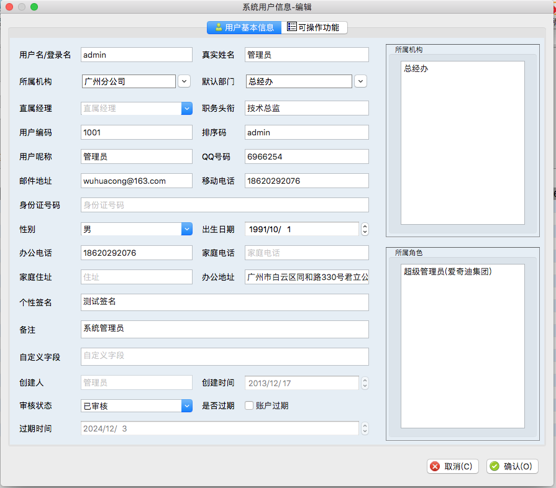
Task: Click the 出生日期 stepper arrows
Action: (x=365, y=229)
